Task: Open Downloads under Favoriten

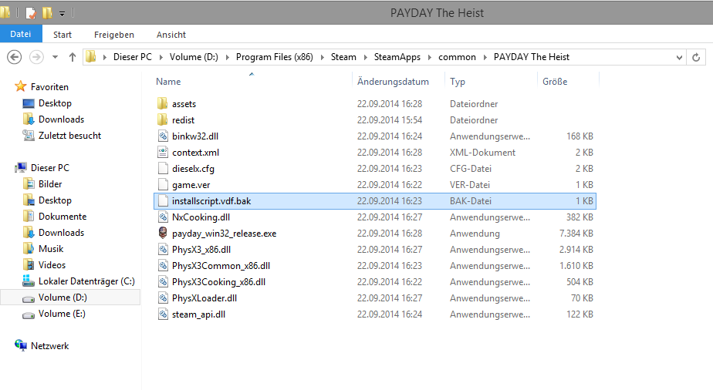Action: click(61, 119)
